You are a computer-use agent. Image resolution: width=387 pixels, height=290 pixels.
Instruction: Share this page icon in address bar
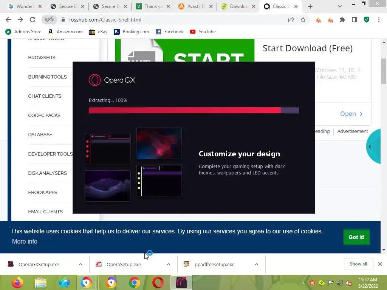291,20
